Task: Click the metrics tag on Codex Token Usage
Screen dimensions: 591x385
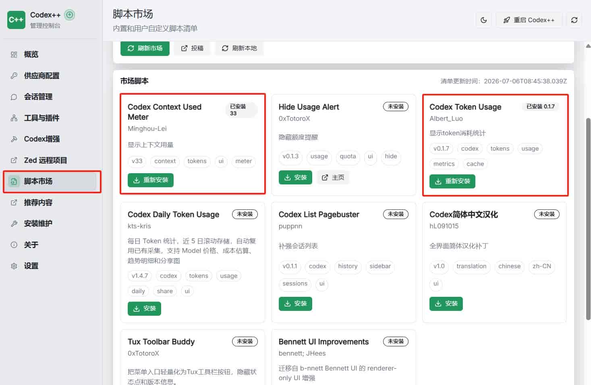Action: (444, 164)
